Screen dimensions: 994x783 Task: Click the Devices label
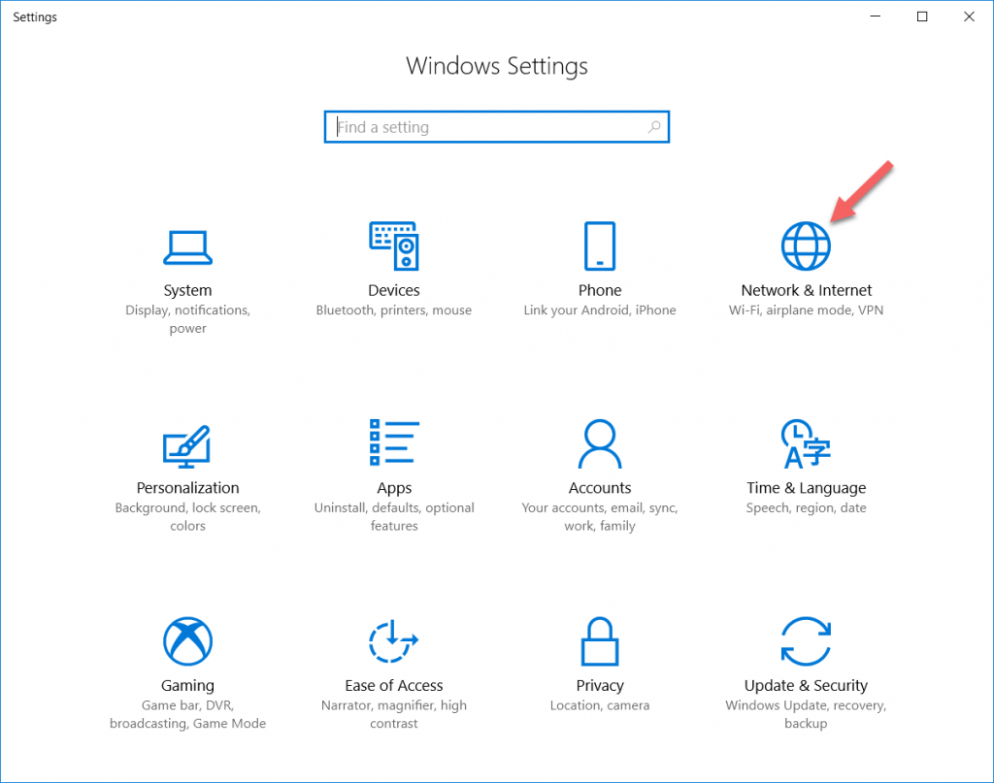tap(394, 290)
